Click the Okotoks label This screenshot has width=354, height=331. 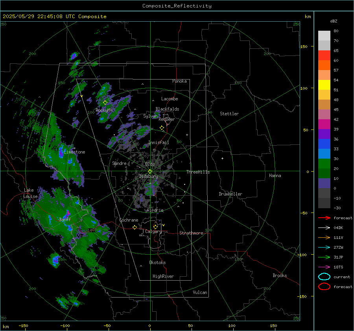tap(157, 263)
